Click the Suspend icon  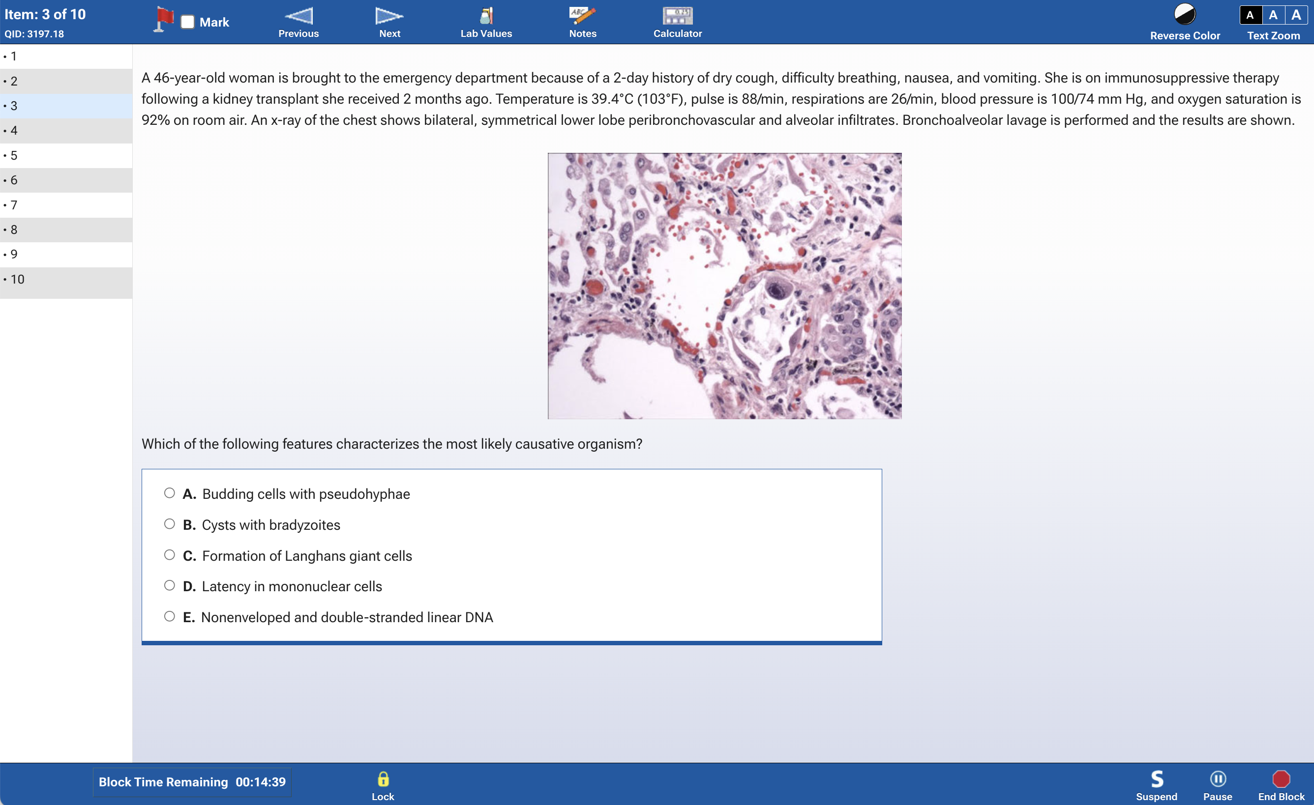[x=1156, y=779]
